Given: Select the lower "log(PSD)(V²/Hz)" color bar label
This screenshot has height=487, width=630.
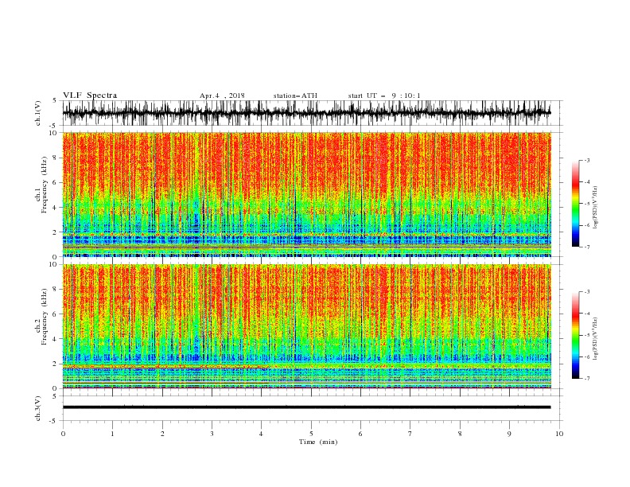Looking at the screenshot, I should tap(596, 338).
